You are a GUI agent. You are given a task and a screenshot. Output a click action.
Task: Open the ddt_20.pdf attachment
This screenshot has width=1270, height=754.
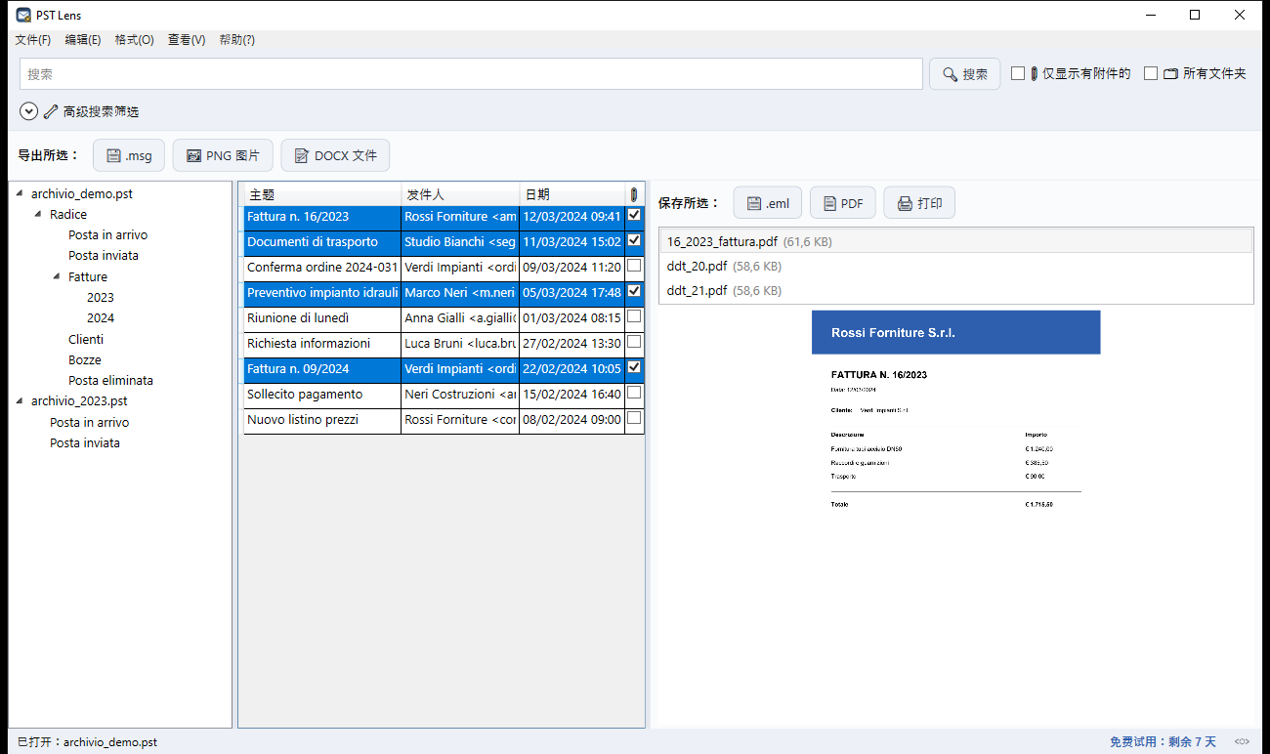[x=956, y=266]
